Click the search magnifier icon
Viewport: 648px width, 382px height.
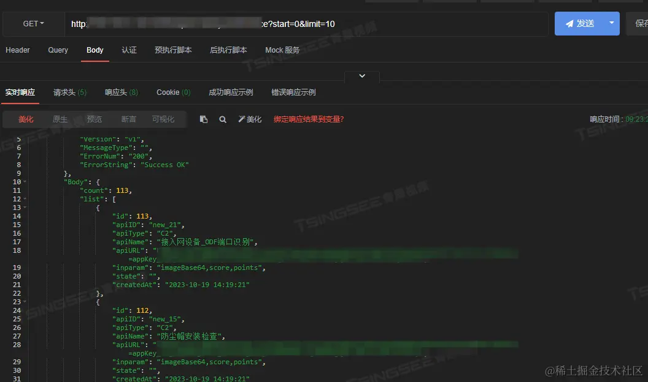tap(223, 119)
